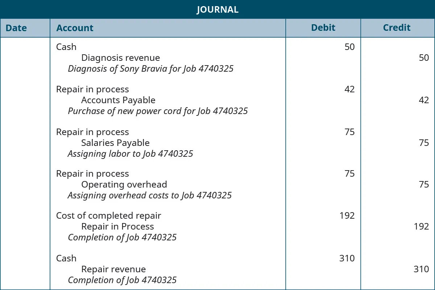Click the Operating overhead account line
435x290 pixels.
124,184
